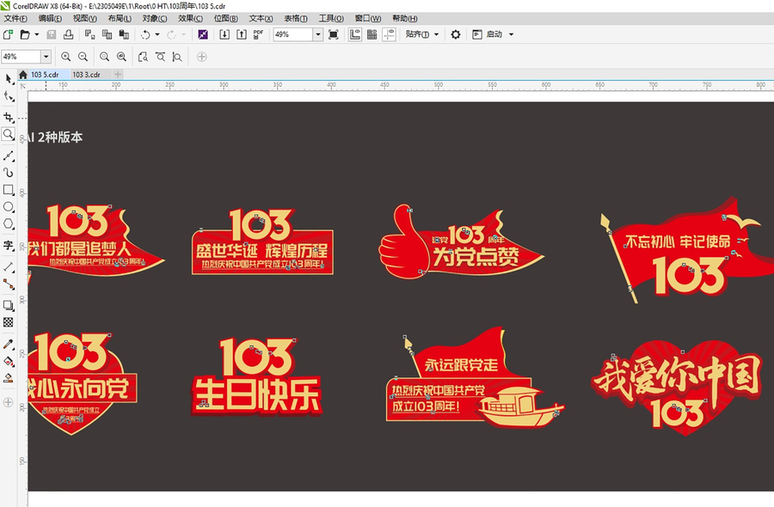Click the Print icon

68,34
